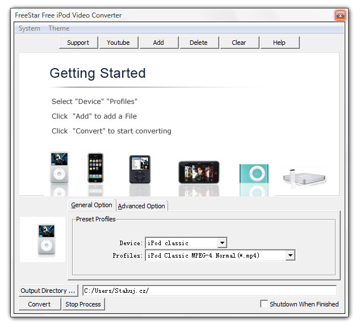360x332 pixels.
Task: Click the iPhone device image
Action: point(95,168)
